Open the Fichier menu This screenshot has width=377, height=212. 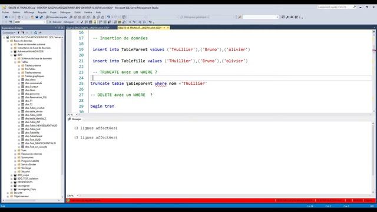pos(5,12)
